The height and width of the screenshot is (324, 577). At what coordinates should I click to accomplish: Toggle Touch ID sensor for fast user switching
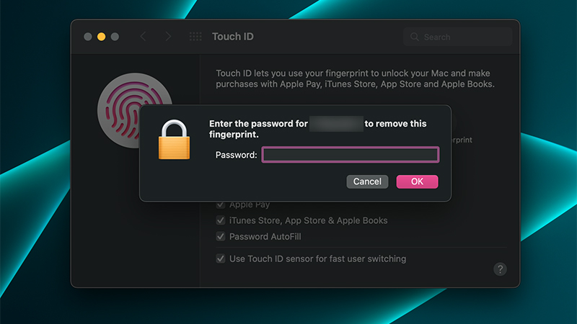point(221,258)
